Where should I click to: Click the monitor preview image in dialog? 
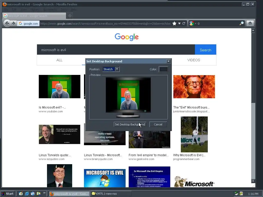(128, 97)
